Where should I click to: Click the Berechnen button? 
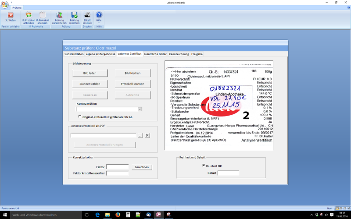141,167
